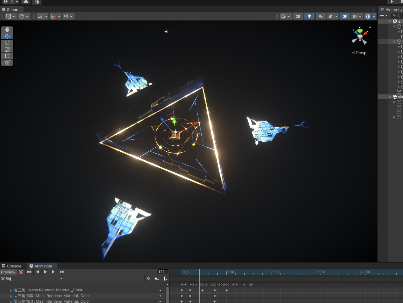Expand the 三角法阵 Mesh Renderer property
The height and width of the screenshot is (303, 403).
[11, 296]
